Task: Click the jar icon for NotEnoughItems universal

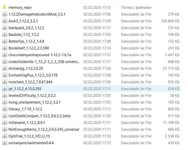Action: [5, 129]
